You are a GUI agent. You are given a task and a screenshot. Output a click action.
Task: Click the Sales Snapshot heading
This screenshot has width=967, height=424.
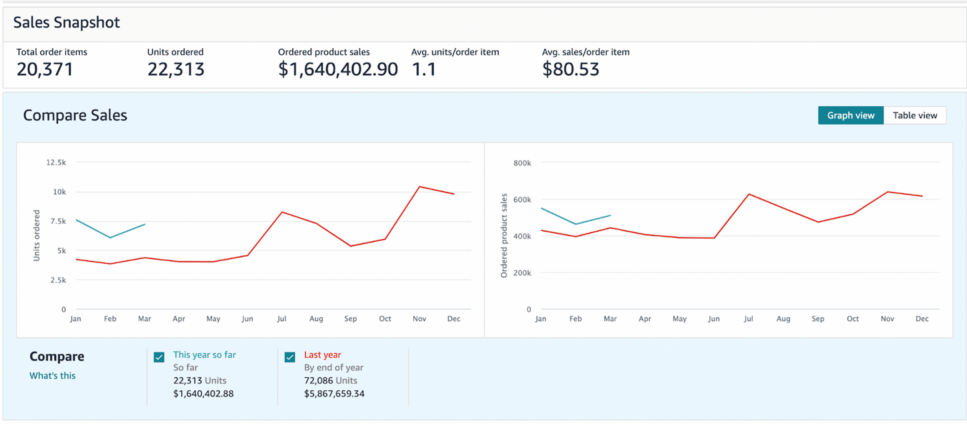coord(66,23)
